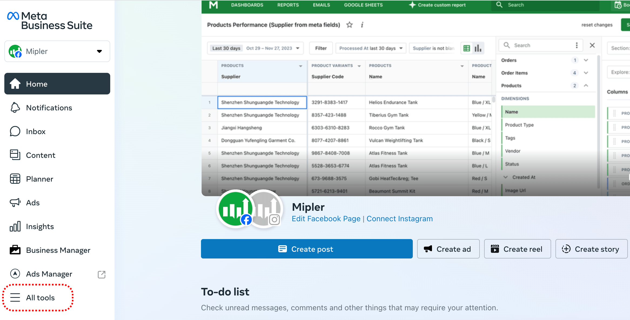The height and width of the screenshot is (320, 630).
Task: Click Connect Instagram link
Action: (400, 219)
